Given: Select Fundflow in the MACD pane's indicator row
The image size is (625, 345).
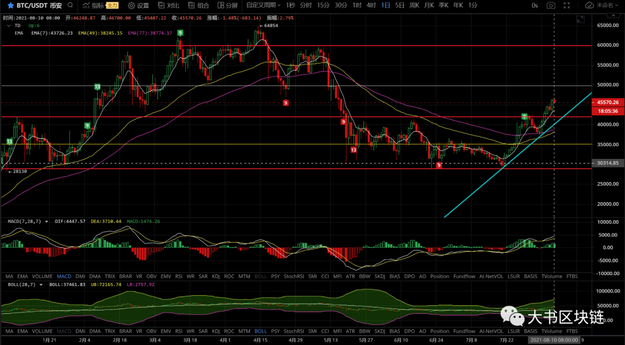Looking at the screenshot, I should point(464,276).
